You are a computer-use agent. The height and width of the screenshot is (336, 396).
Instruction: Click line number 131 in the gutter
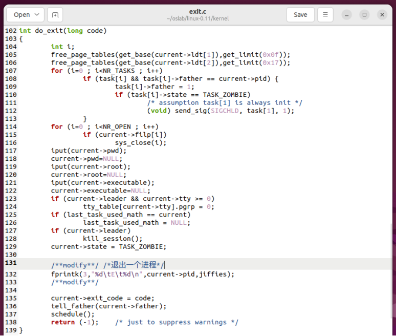pos(11,263)
